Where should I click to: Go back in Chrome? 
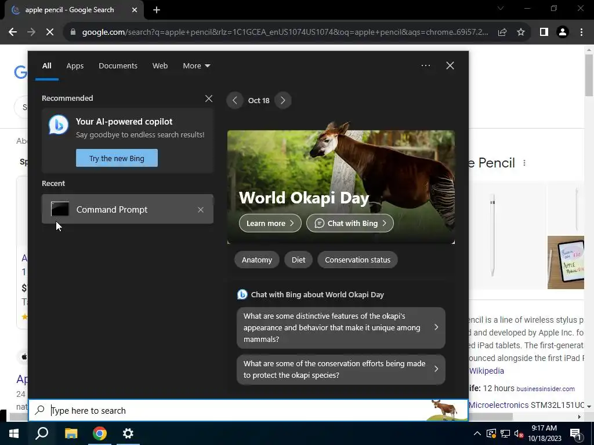pos(13,32)
